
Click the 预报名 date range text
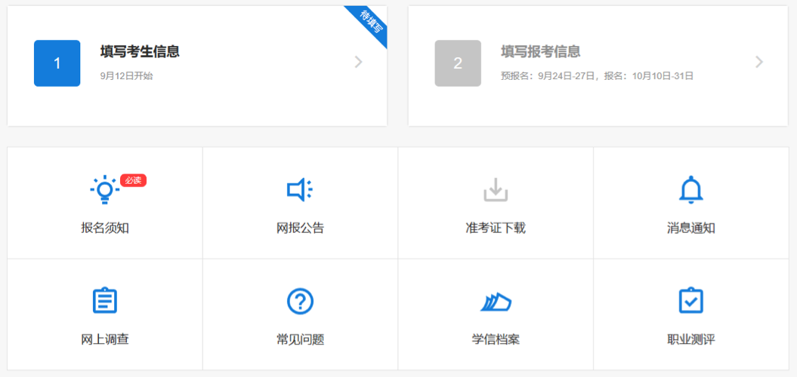[x=597, y=76]
